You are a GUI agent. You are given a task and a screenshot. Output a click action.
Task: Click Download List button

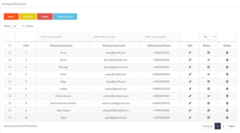pos(65,17)
